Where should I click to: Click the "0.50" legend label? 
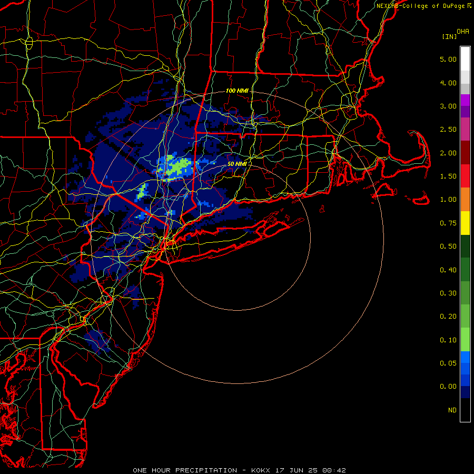tap(448, 246)
